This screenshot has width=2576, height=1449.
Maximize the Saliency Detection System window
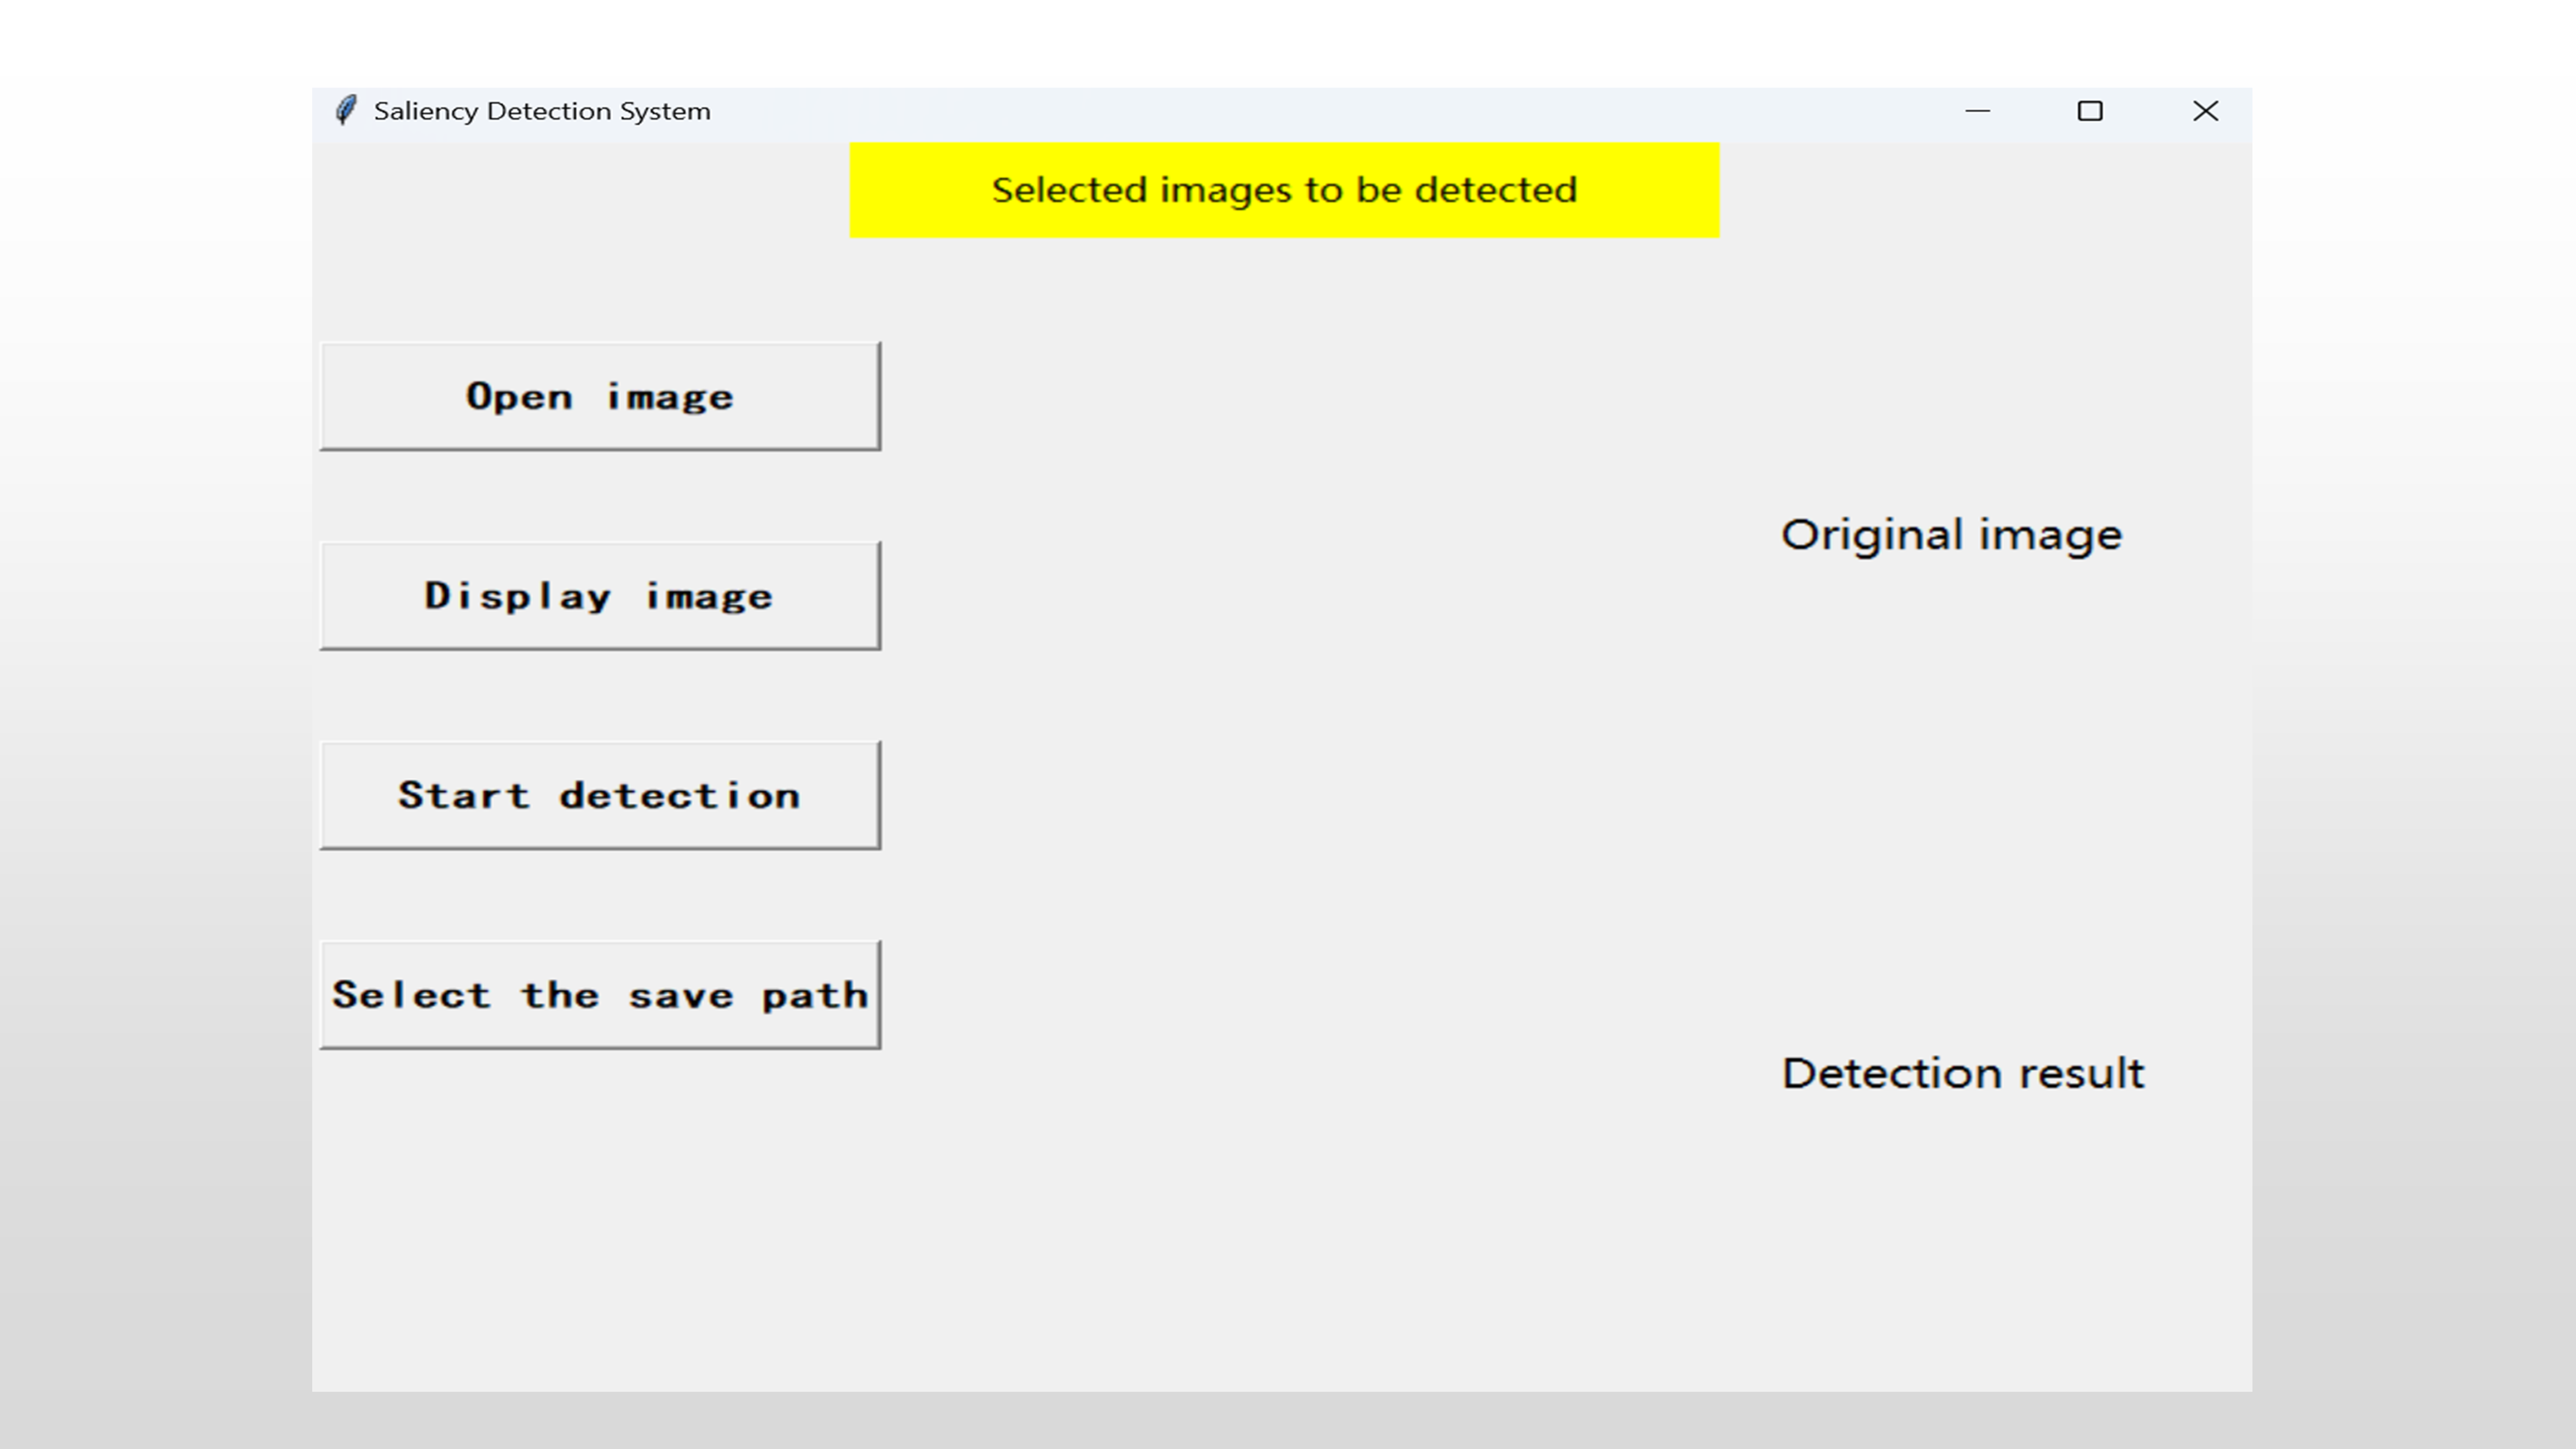pos(2089,111)
